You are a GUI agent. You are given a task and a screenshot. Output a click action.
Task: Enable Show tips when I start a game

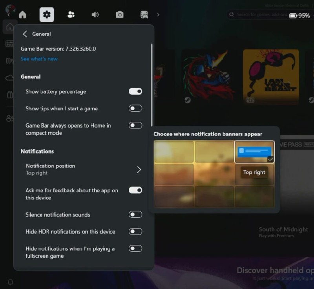pyautogui.click(x=135, y=108)
